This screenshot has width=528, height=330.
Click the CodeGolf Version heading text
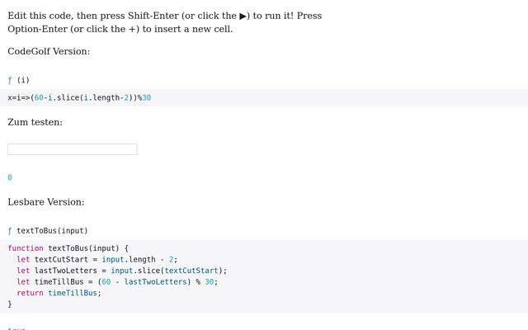(49, 51)
